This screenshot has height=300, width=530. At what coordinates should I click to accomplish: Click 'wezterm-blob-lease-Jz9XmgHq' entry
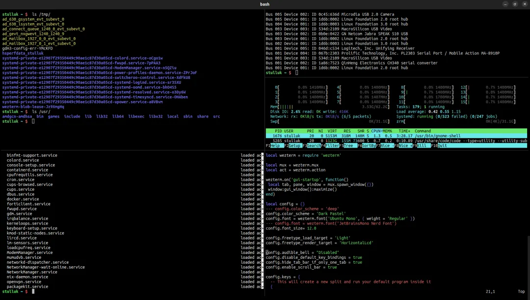tap(33, 107)
